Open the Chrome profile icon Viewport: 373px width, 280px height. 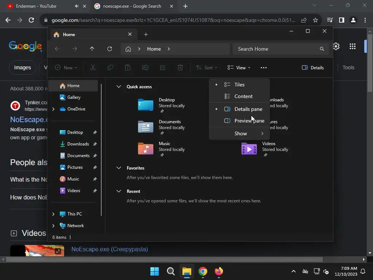tap(353, 20)
